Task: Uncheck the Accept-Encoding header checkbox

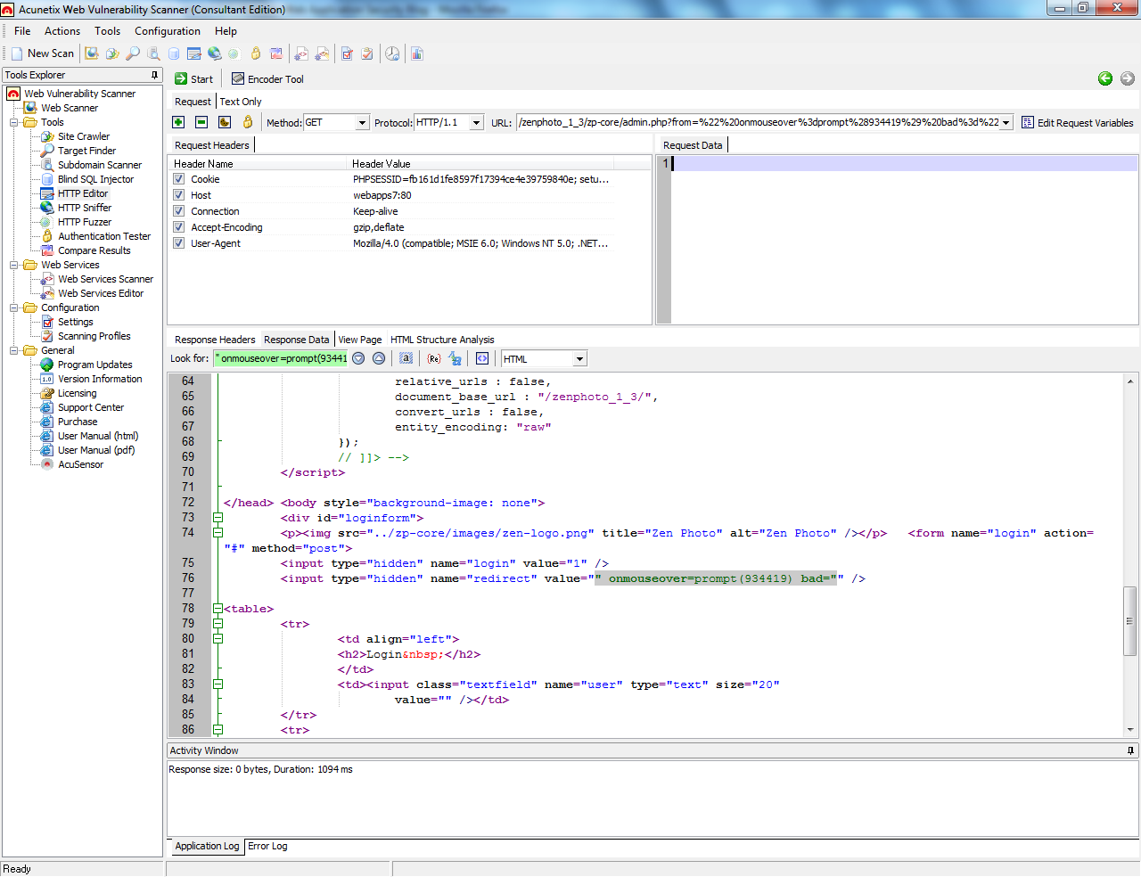Action: (178, 227)
